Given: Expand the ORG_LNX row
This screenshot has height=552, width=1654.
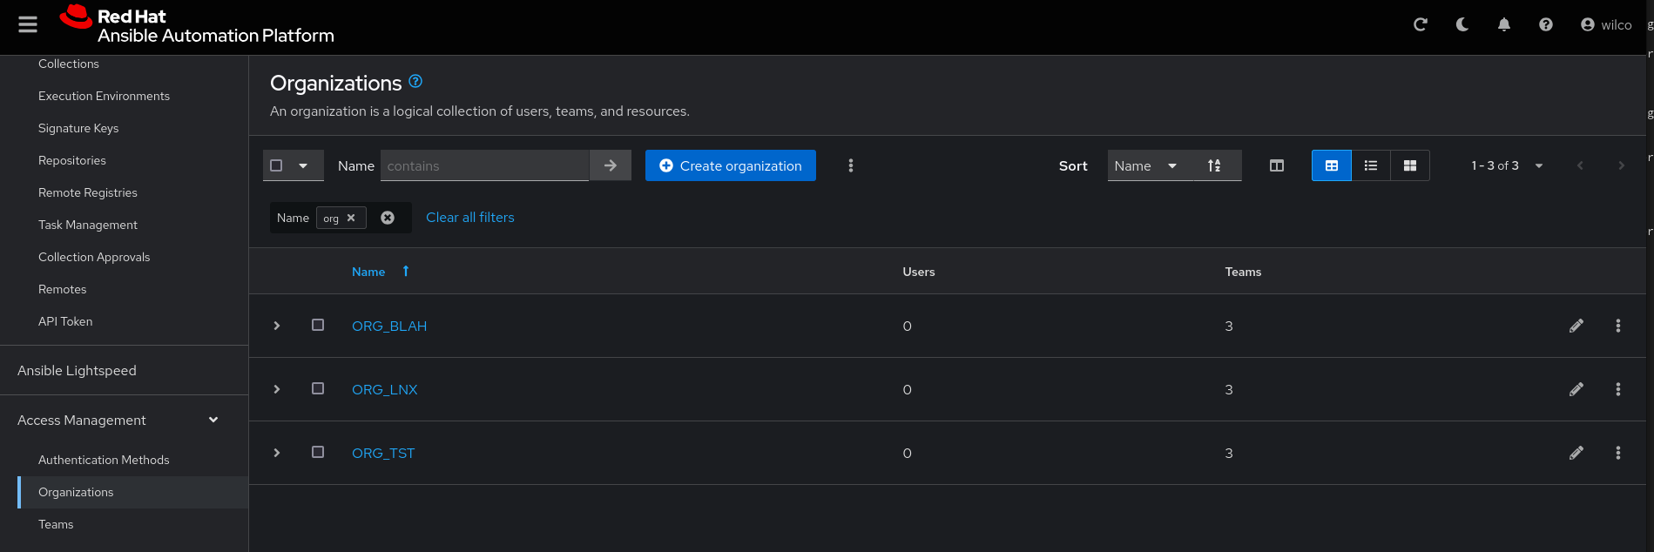Looking at the screenshot, I should pyautogui.click(x=277, y=389).
